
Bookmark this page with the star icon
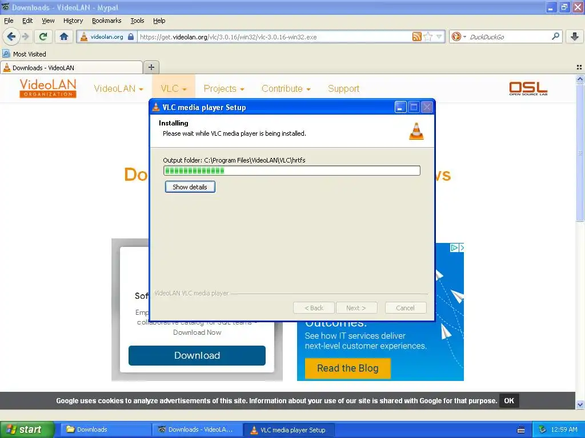(428, 36)
